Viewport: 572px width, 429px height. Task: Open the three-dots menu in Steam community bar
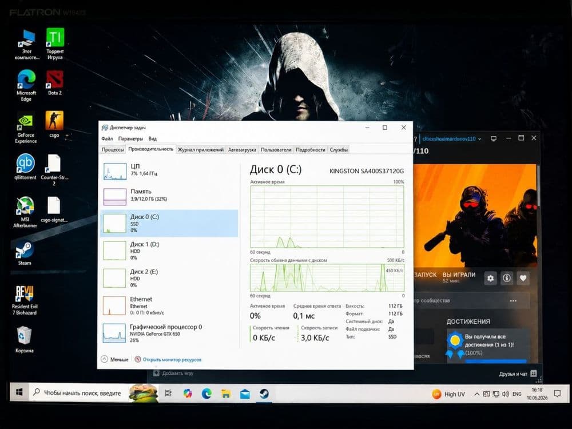click(x=513, y=301)
